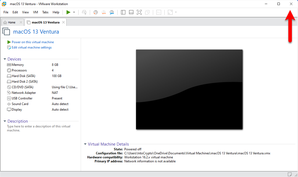Click the NAT network value
The width and height of the screenshot is (298, 177).
point(55,93)
